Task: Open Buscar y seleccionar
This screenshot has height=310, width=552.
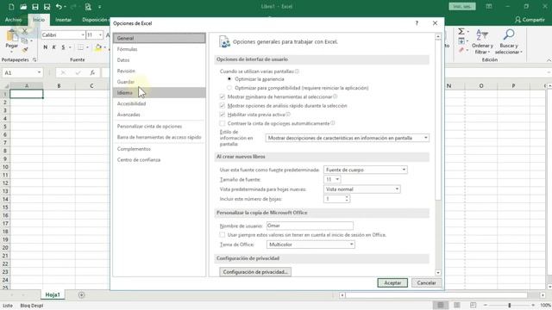Action: click(508, 41)
